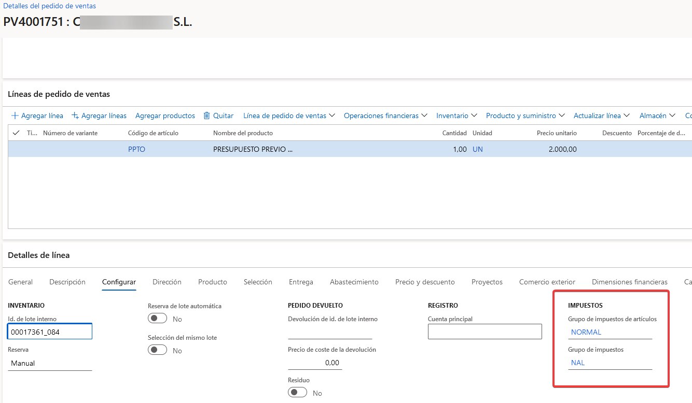Toggle Reserva de lote automática switch
Viewport: 692px width, 403px height.
point(157,319)
